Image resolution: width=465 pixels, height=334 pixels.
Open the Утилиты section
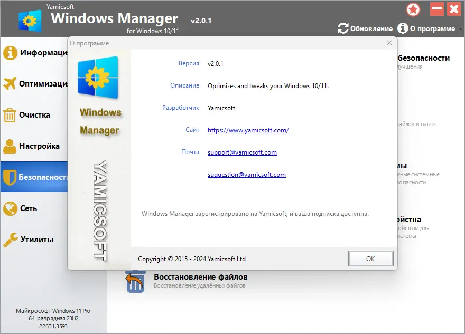pyautogui.click(x=34, y=239)
